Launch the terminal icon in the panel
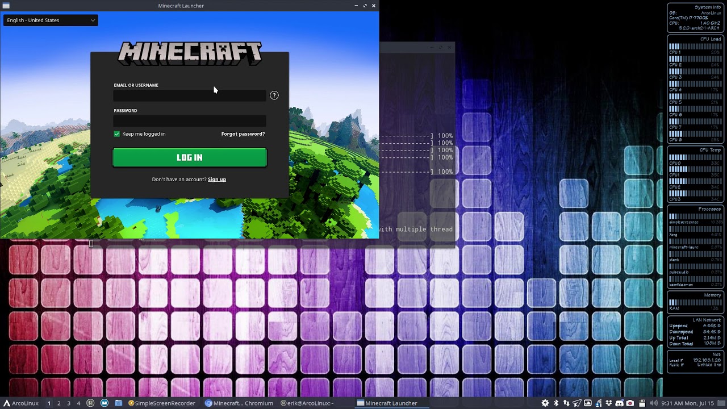 point(90,403)
